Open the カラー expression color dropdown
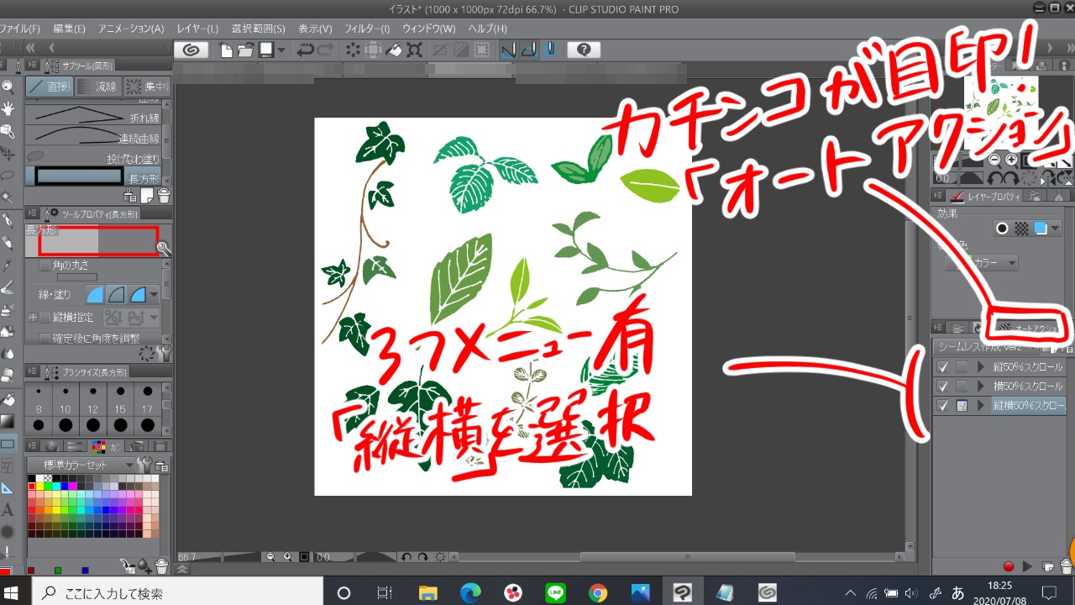Screen dimensions: 1075x605 point(983,263)
